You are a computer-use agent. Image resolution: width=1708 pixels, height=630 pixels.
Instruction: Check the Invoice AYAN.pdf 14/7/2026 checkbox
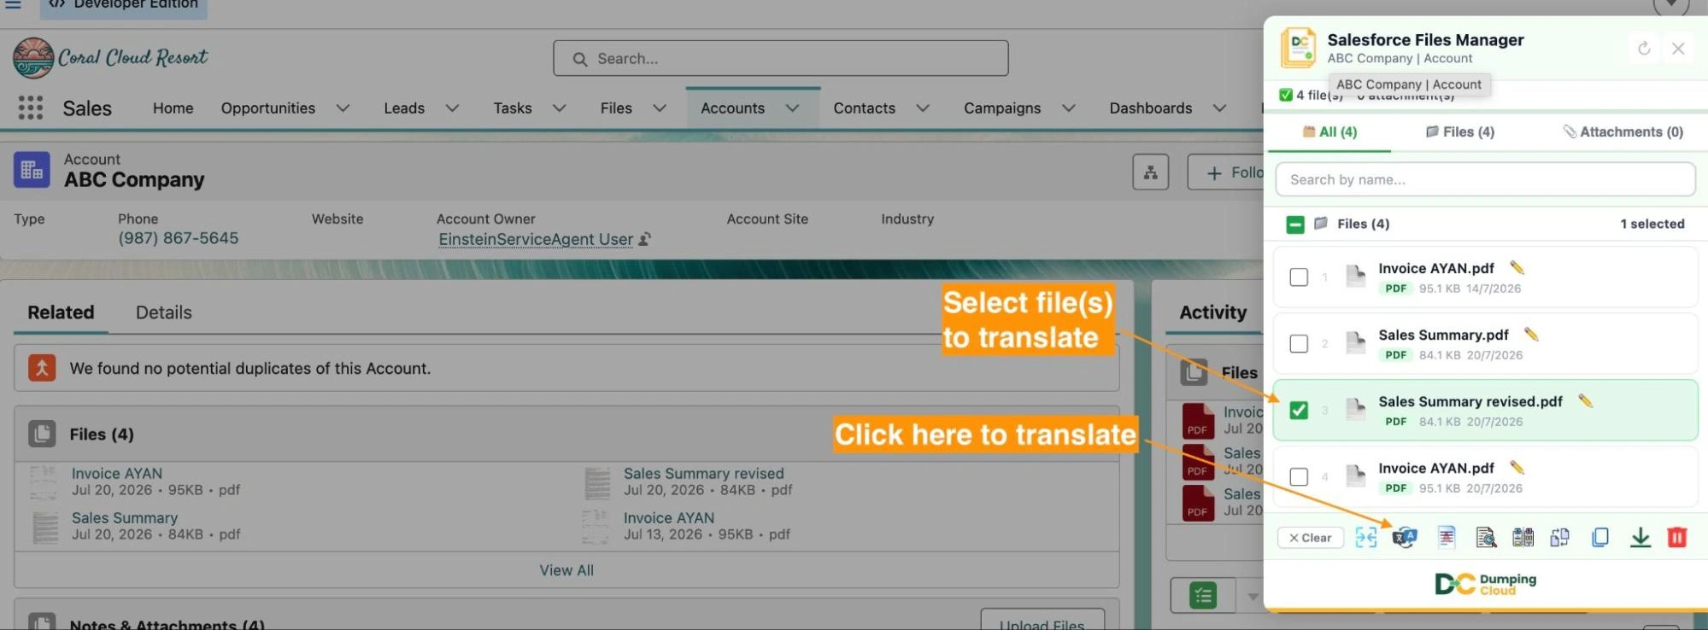(1299, 277)
